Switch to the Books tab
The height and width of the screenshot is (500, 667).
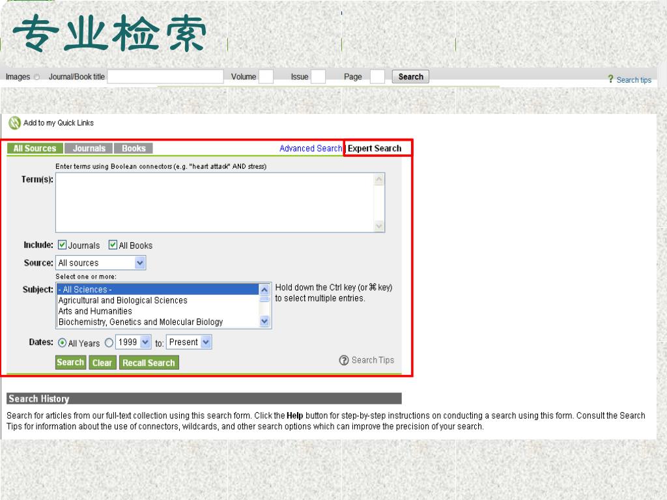pos(134,148)
